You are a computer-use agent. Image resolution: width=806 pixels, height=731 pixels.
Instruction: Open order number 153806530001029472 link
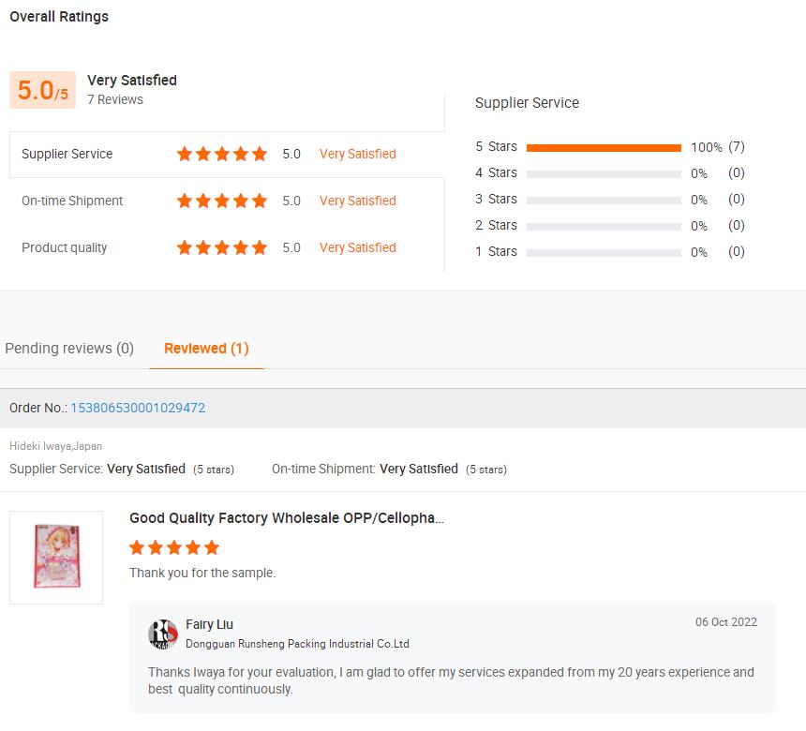(138, 408)
